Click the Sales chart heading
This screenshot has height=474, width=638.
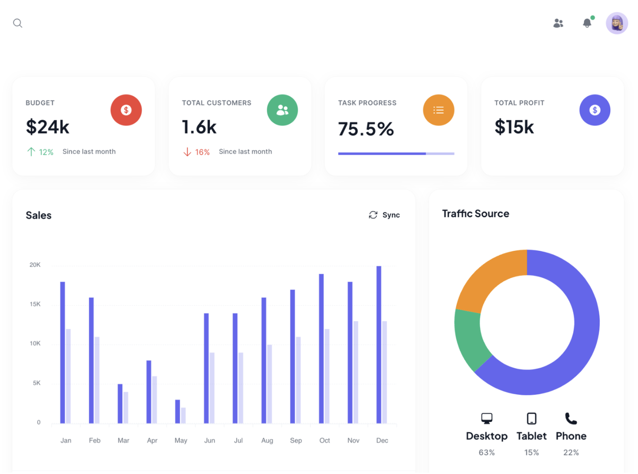point(38,215)
